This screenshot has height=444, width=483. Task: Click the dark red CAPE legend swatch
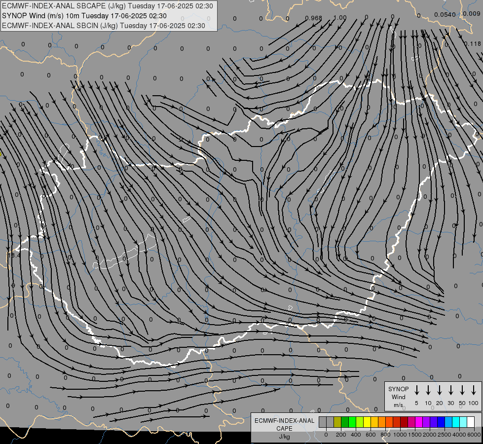tap(404, 422)
